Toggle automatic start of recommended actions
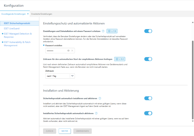 point(148,59)
